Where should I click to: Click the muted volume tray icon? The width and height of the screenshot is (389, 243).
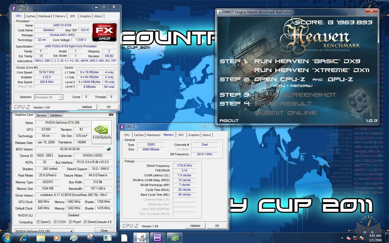click(x=349, y=238)
